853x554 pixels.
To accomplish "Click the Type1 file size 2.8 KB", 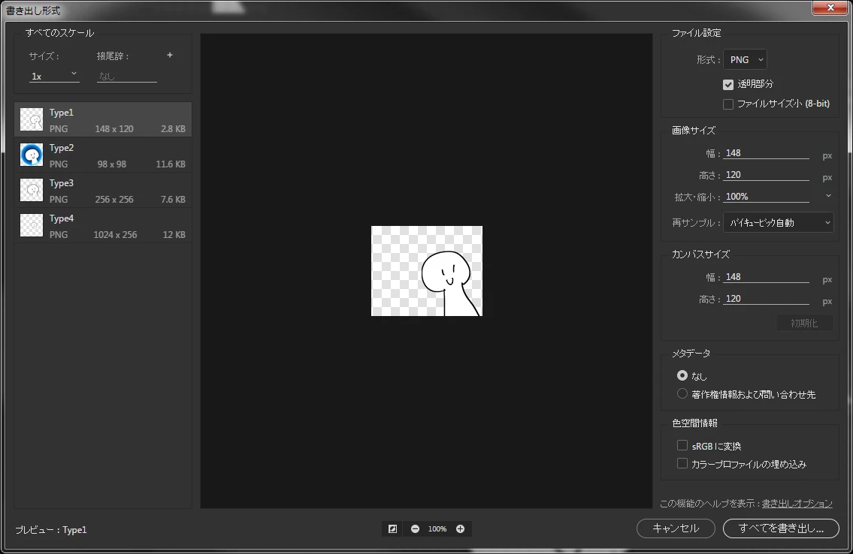I will [x=173, y=128].
